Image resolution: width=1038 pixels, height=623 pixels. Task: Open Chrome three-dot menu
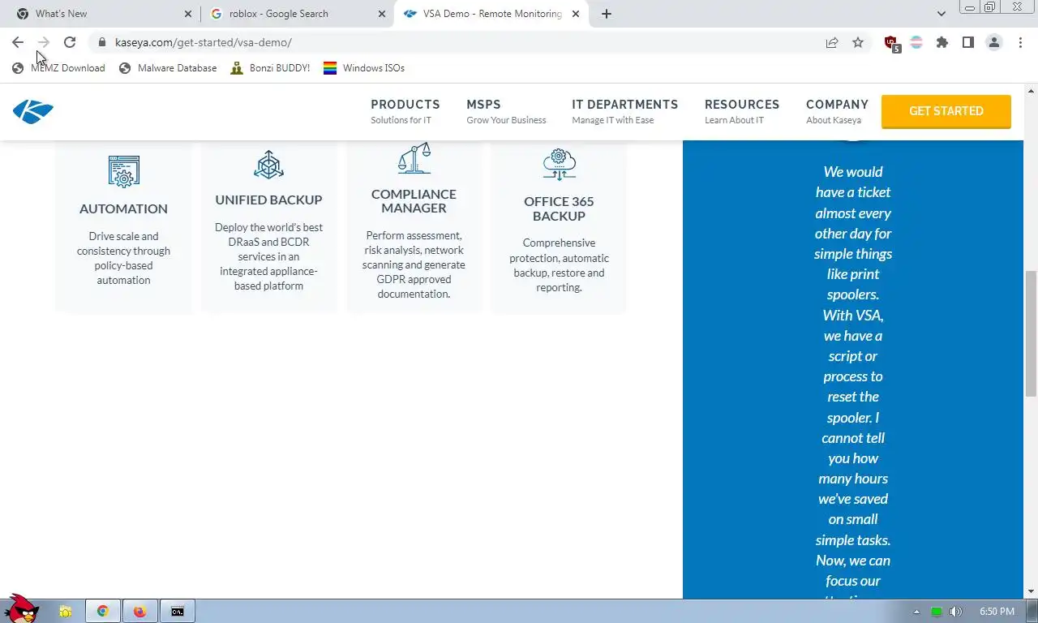tap(1020, 42)
